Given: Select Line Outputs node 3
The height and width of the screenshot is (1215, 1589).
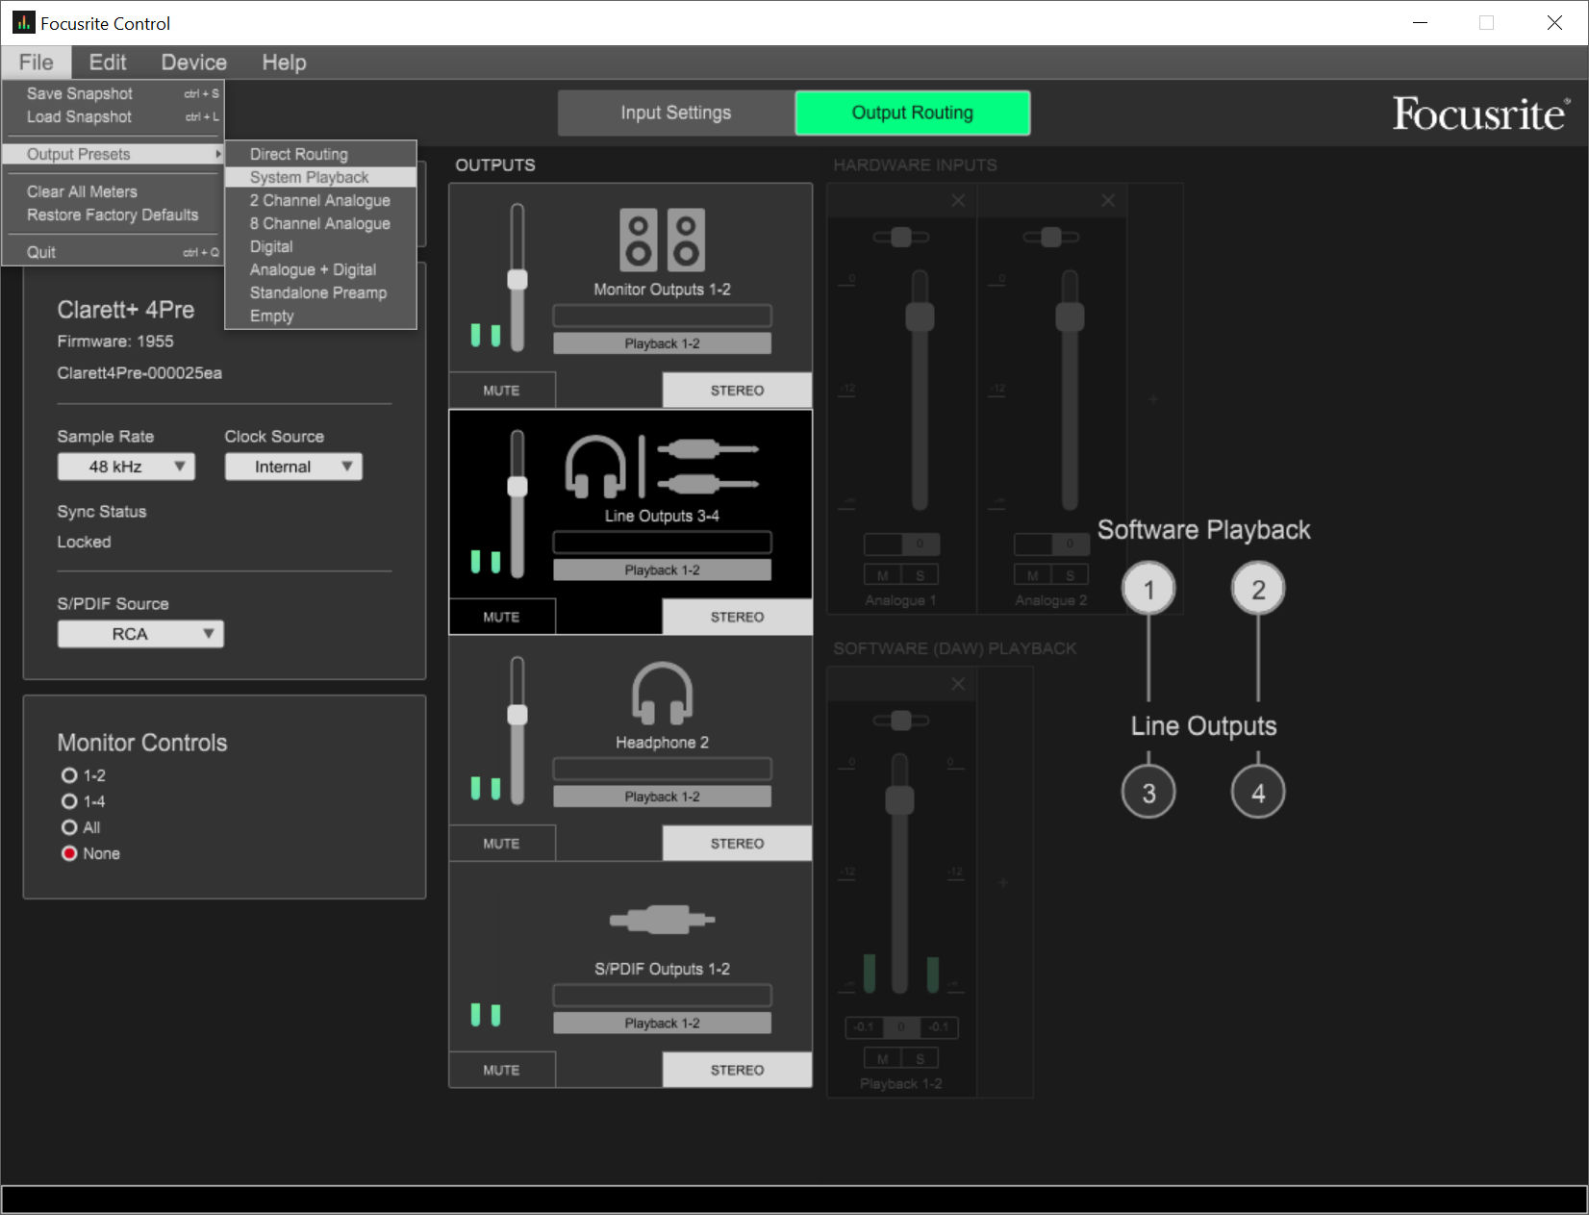Looking at the screenshot, I should click(1148, 793).
